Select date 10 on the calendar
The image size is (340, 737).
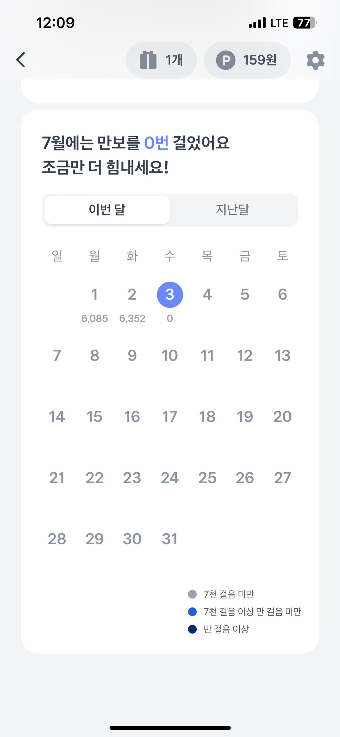pos(170,355)
